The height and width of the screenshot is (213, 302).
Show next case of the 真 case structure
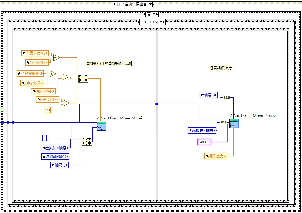coord(157,14)
